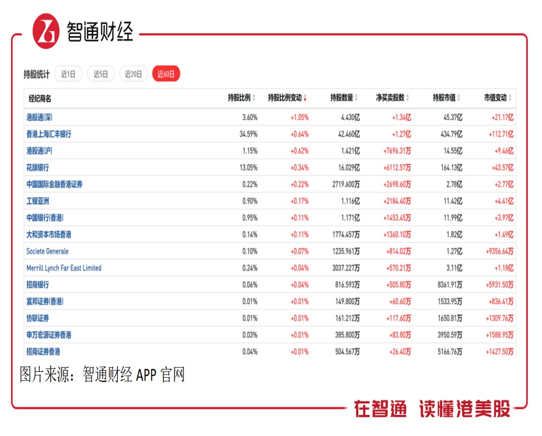Enable the 近20日 period filter

coord(133,74)
